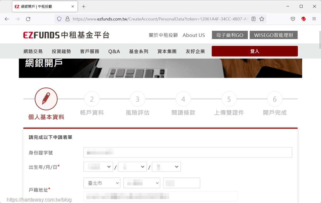Click step 5 circle 上傳雙證件
The width and height of the screenshot is (321, 203).
click(229, 99)
